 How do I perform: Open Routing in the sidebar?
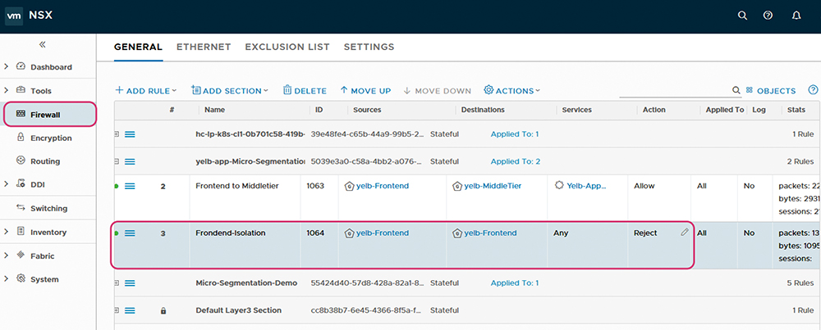45,161
